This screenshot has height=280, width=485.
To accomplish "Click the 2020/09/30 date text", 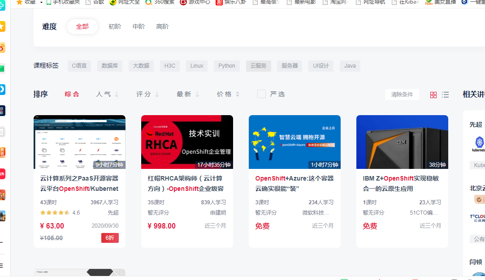I will [105, 226].
